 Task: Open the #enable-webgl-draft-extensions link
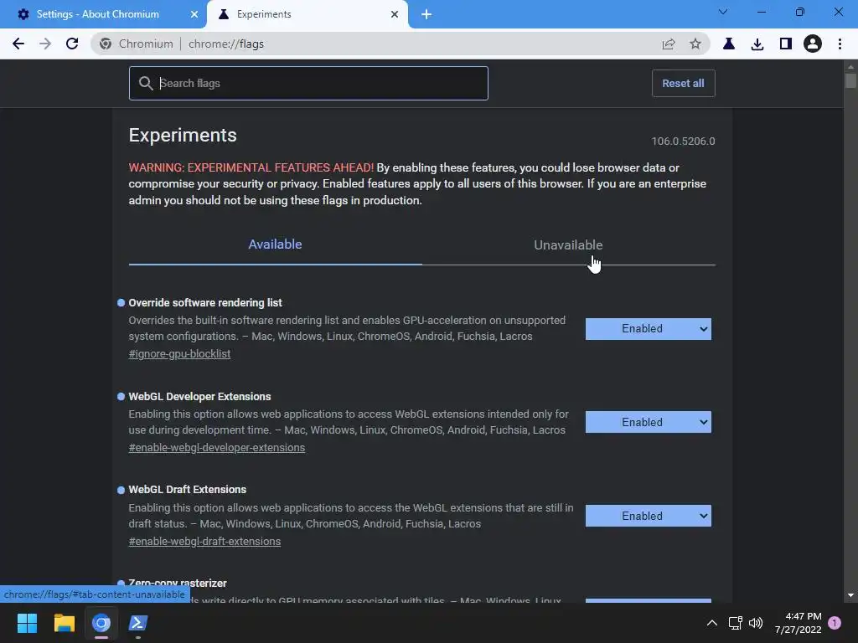click(204, 542)
